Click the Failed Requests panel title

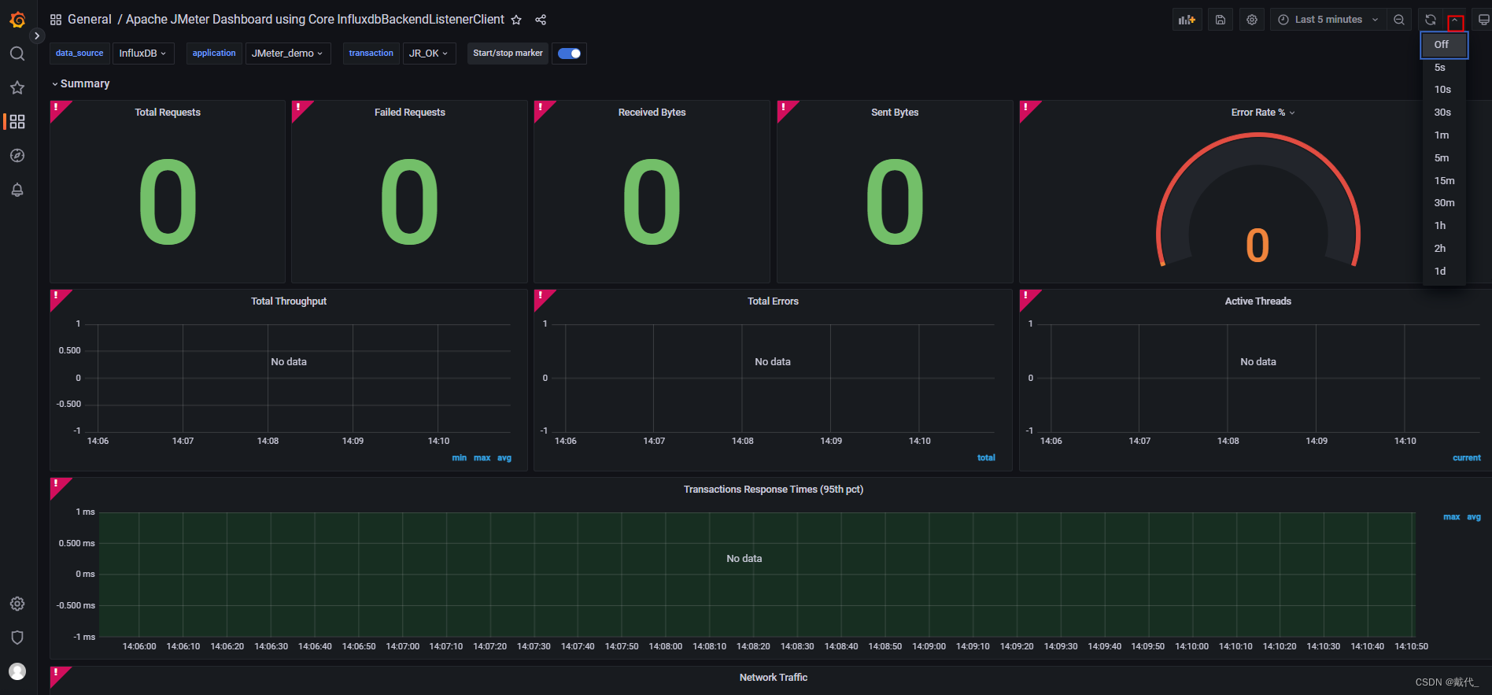pos(410,113)
